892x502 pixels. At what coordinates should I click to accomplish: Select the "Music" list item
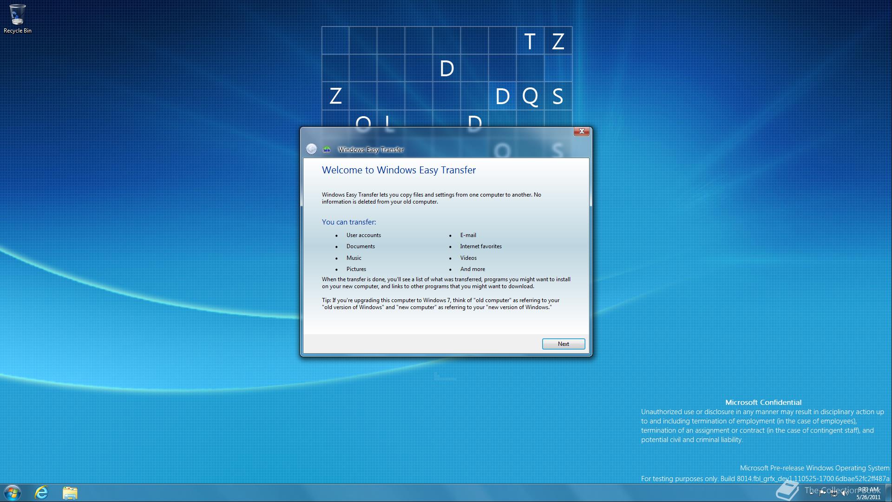(x=354, y=258)
